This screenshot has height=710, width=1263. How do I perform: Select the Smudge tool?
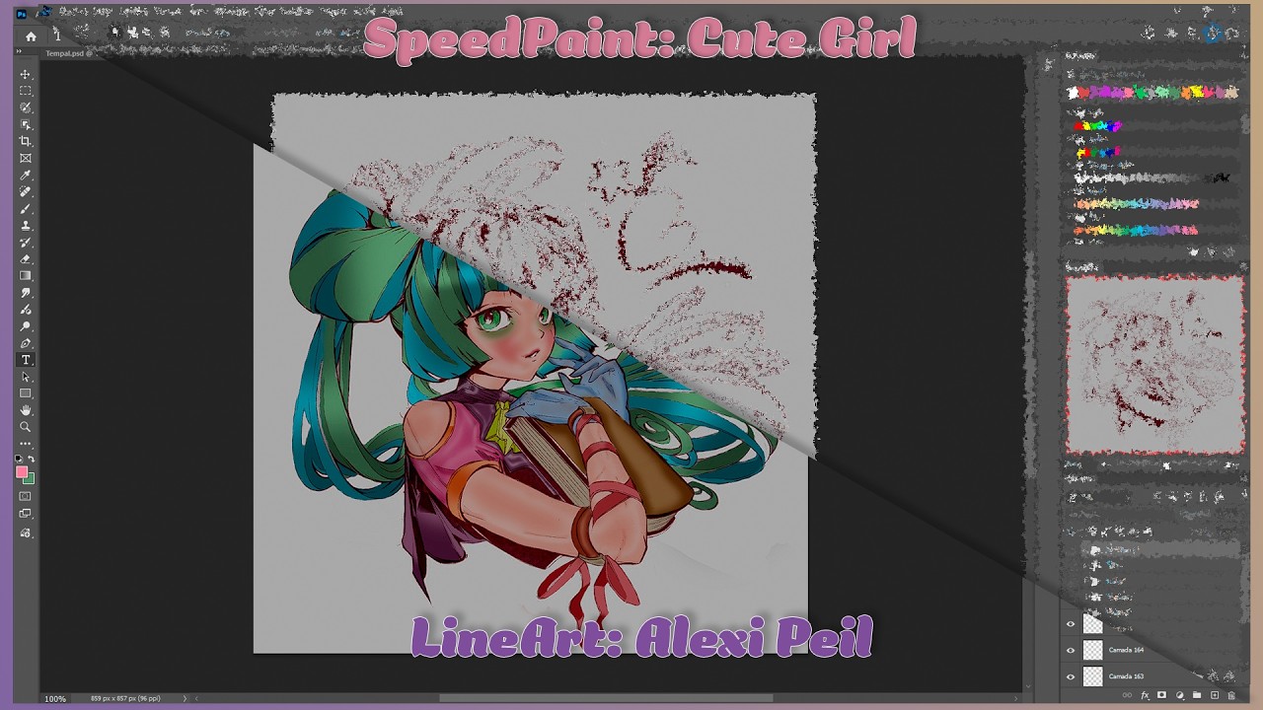pos(26,293)
